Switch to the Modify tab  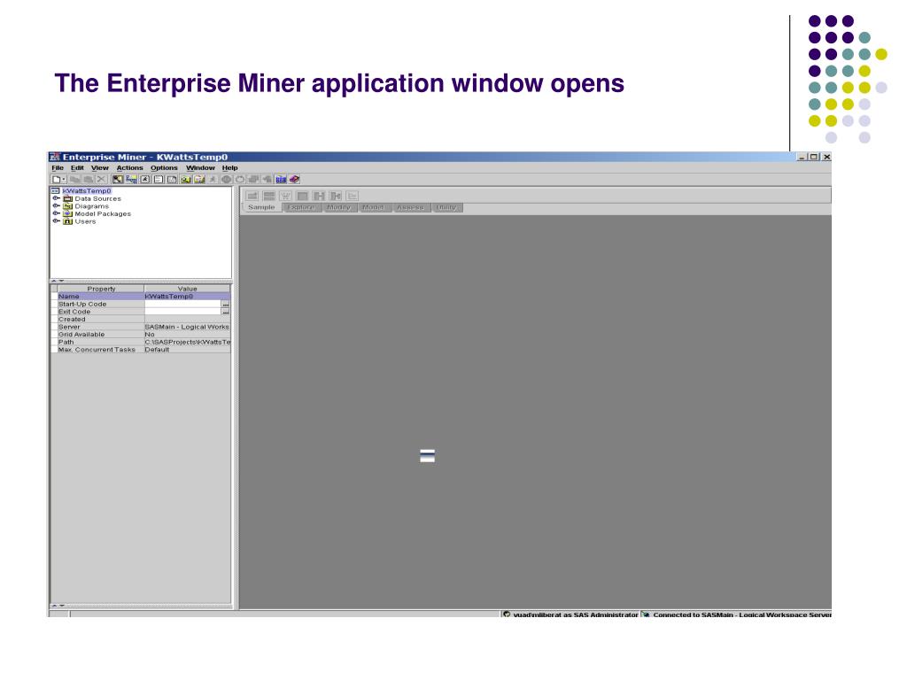[x=338, y=207]
